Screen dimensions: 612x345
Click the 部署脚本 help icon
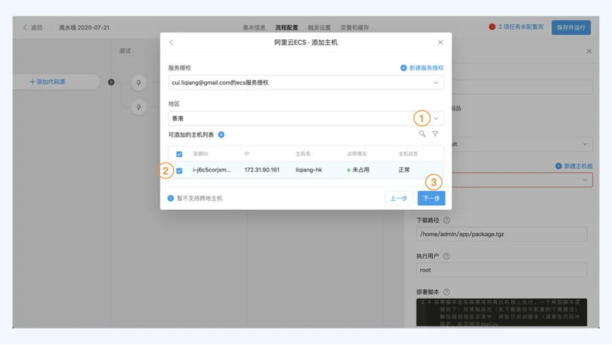447,292
